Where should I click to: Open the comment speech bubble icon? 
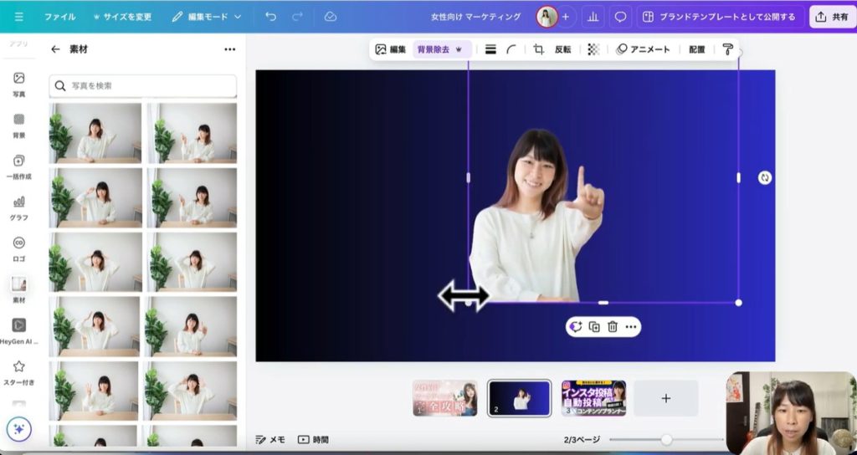(x=620, y=17)
